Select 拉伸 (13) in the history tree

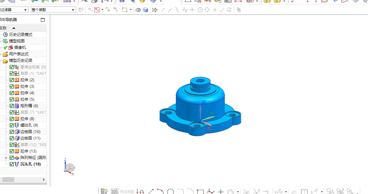tap(29, 151)
